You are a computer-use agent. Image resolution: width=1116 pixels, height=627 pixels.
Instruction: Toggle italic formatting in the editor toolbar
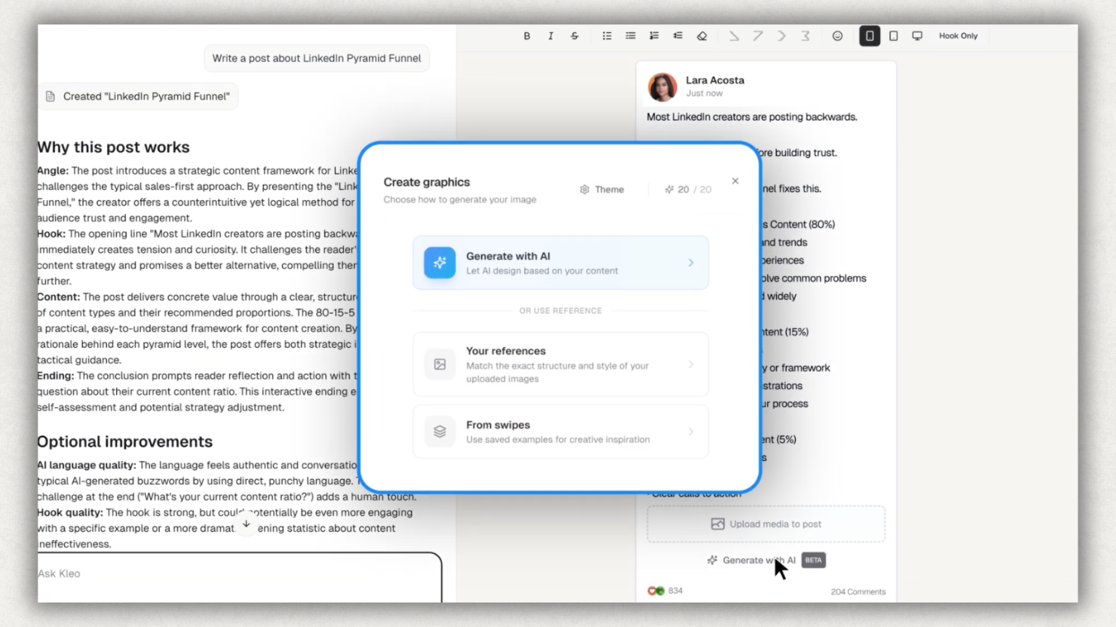pos(550,36)
